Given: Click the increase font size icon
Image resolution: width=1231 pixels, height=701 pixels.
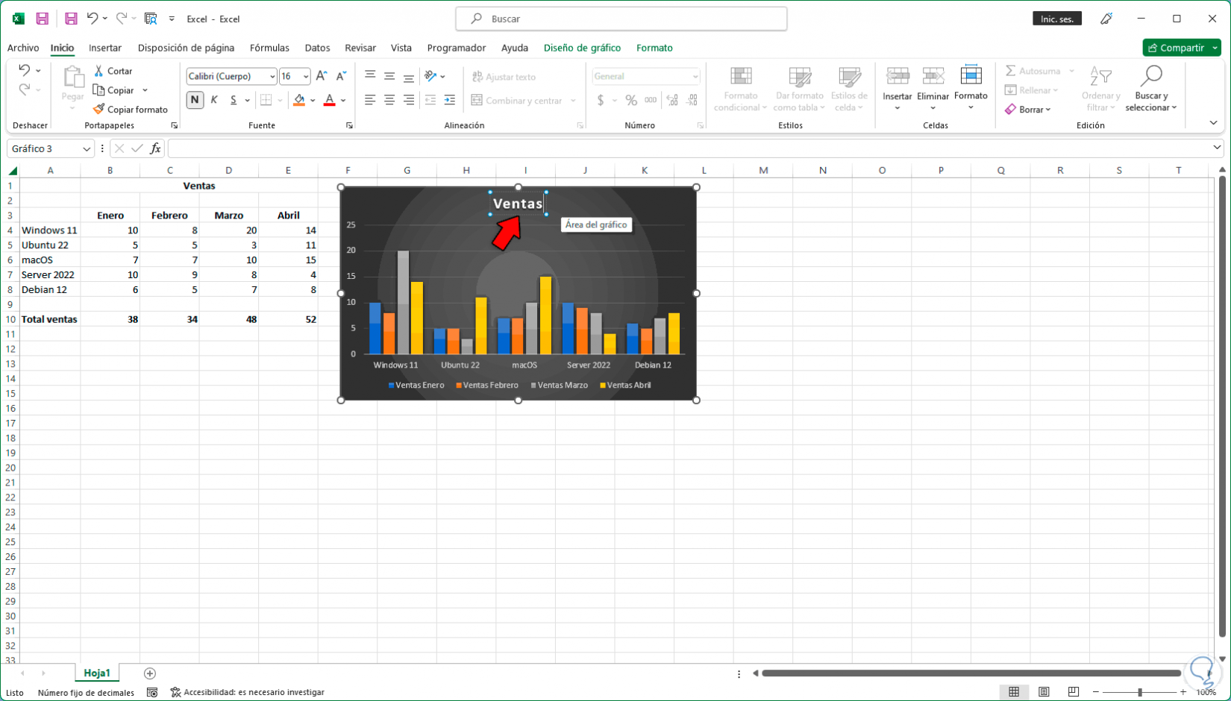Looking at the screenshot, I should tap(322, 76).
